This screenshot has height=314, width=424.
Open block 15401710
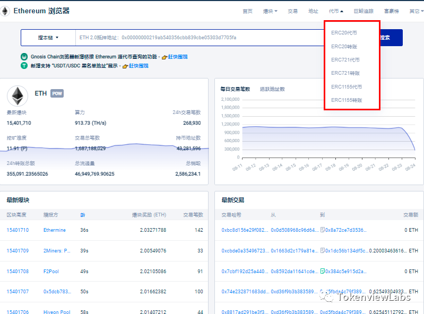click(x=18, y=230)
